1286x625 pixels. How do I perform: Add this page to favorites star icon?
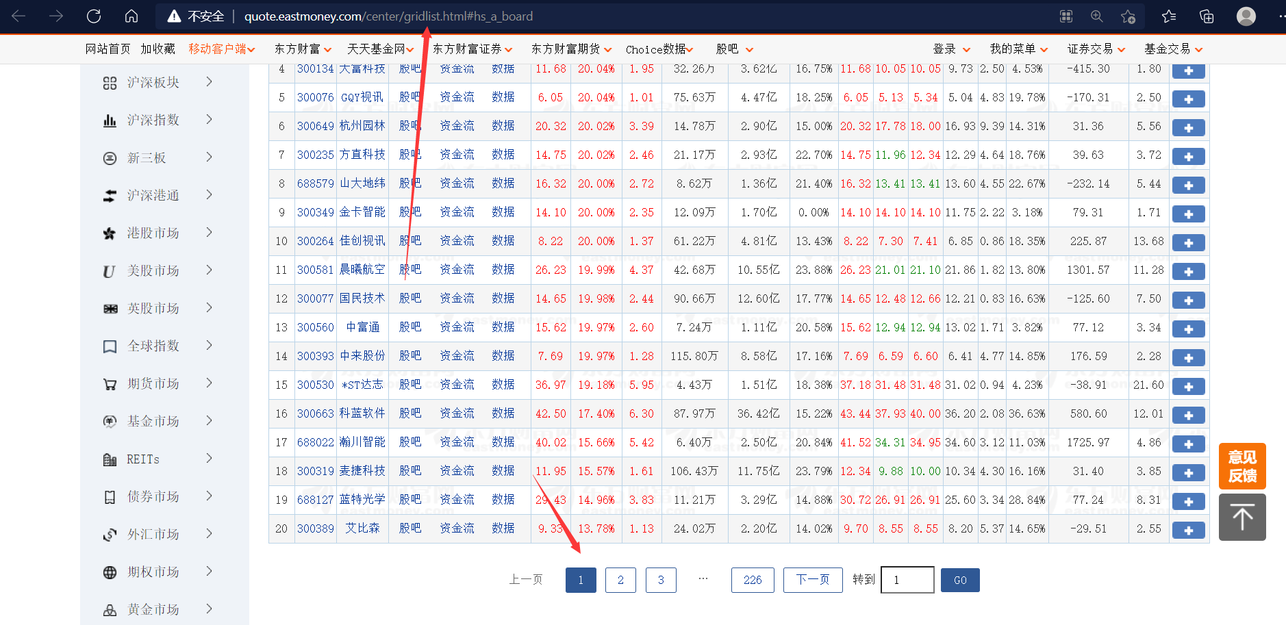(x=1128, y=16)
